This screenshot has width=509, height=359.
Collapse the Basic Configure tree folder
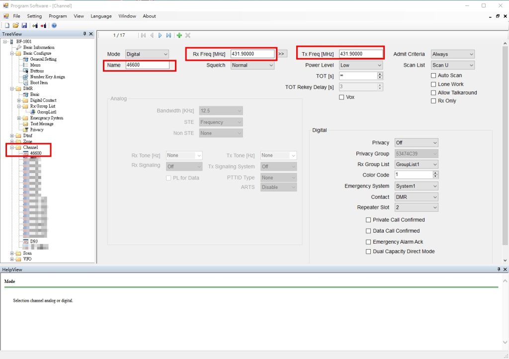coord(12,53)
